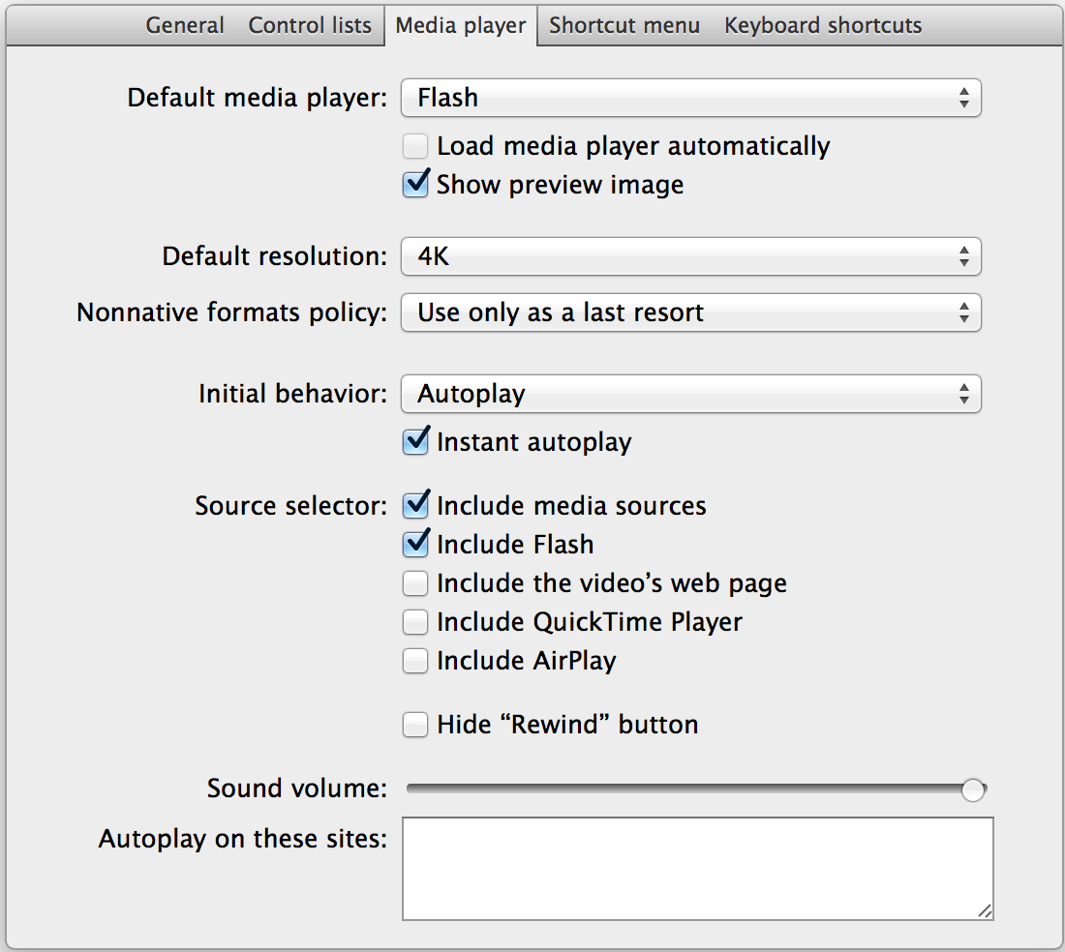This screenshot has height=952, width=1065.
Task: Click the Autoplay on these sites field
Action: point(697,868)
